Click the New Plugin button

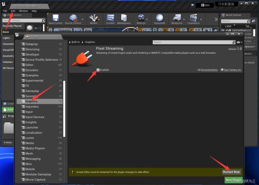coord(233,180)
